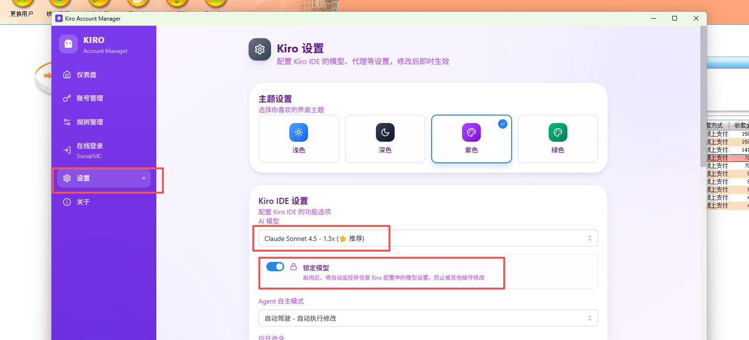Open 规则管理 in the sidebar
Screen dimensions: 749x340
104,122
